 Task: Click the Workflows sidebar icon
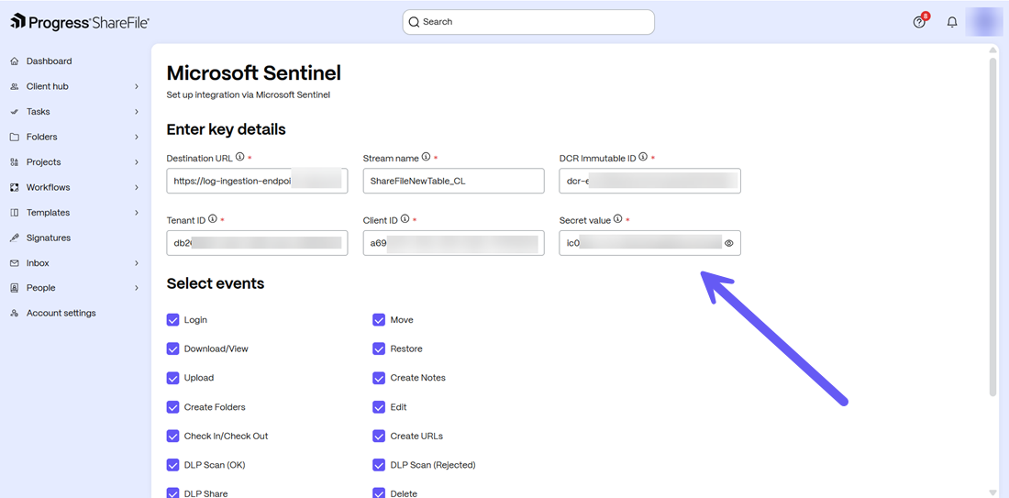pyautogui.click(x=14, y=187)
